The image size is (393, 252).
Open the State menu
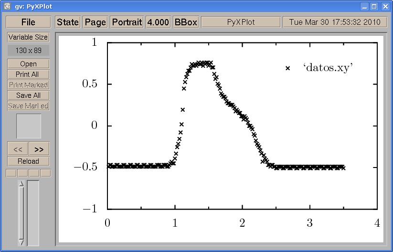(68, 22)
